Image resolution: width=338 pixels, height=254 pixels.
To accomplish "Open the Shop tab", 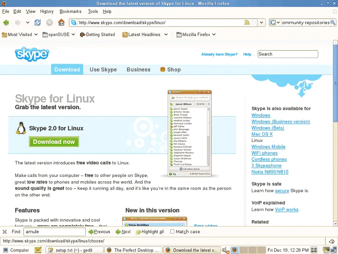I will click(x=171, y=69).
